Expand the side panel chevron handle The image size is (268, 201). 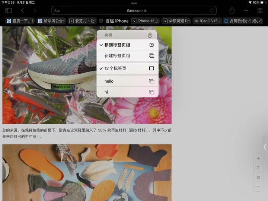(265, 147)
